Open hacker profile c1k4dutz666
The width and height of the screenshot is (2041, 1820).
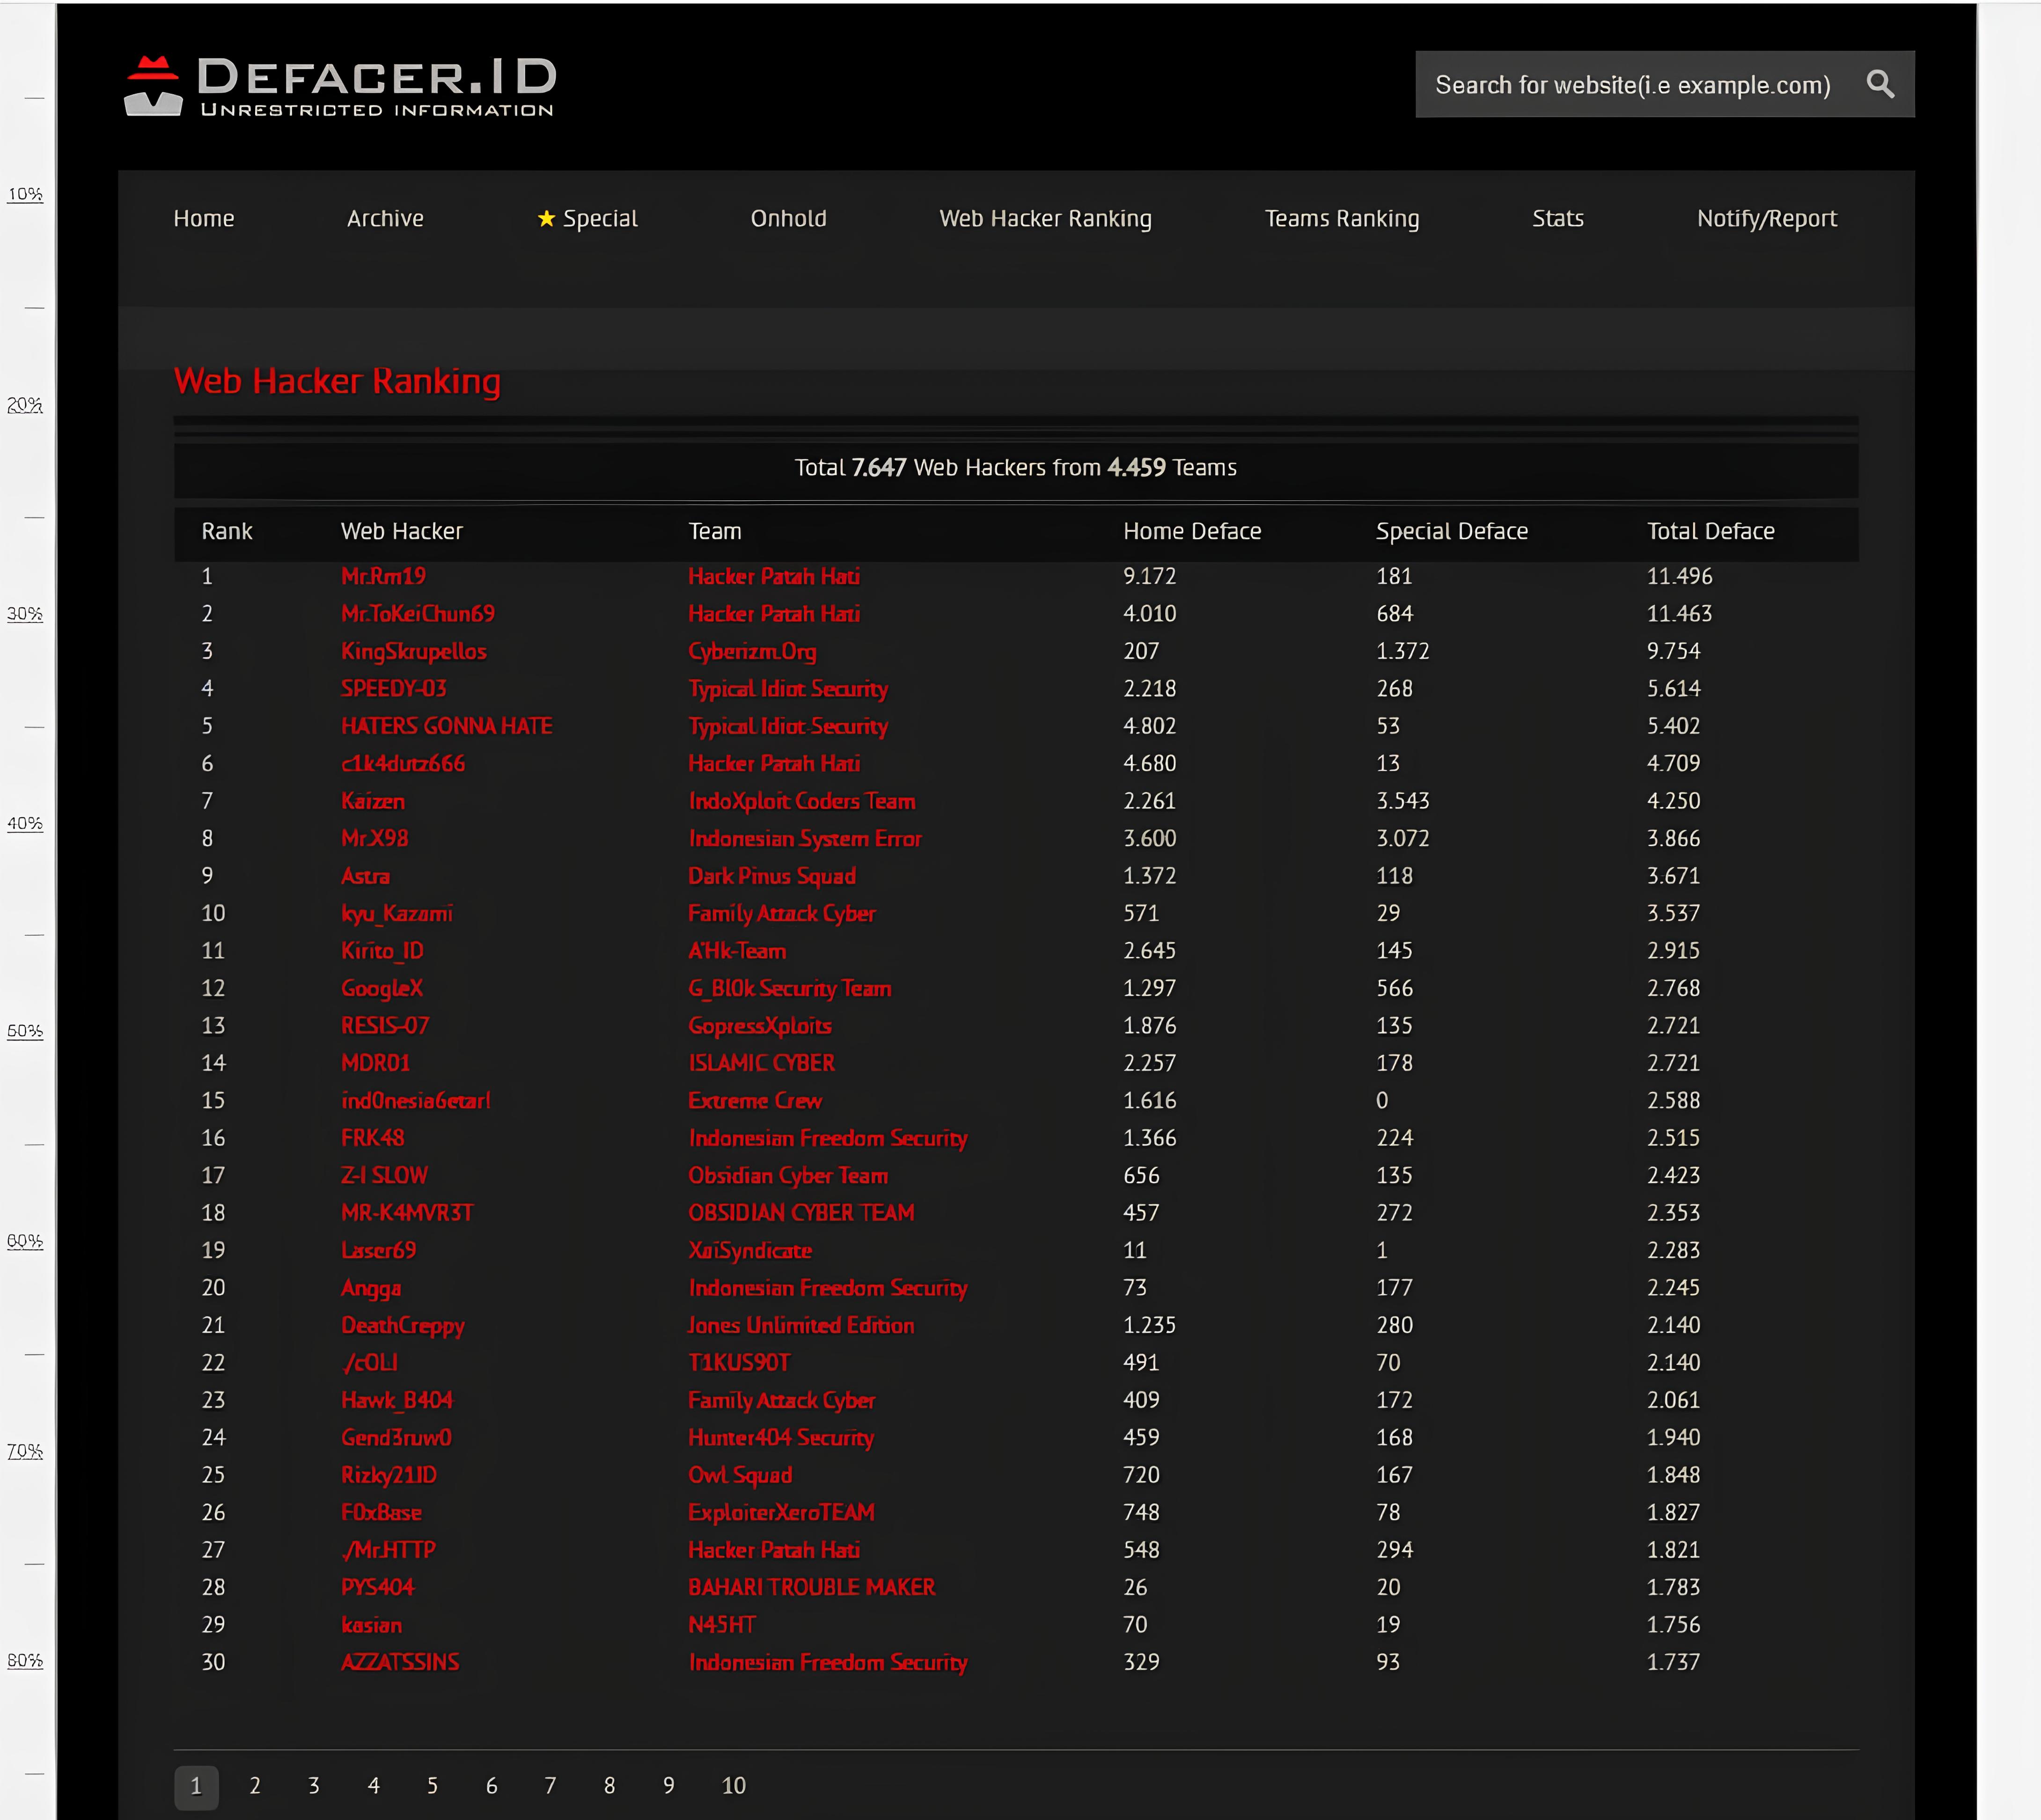point(402,763)
